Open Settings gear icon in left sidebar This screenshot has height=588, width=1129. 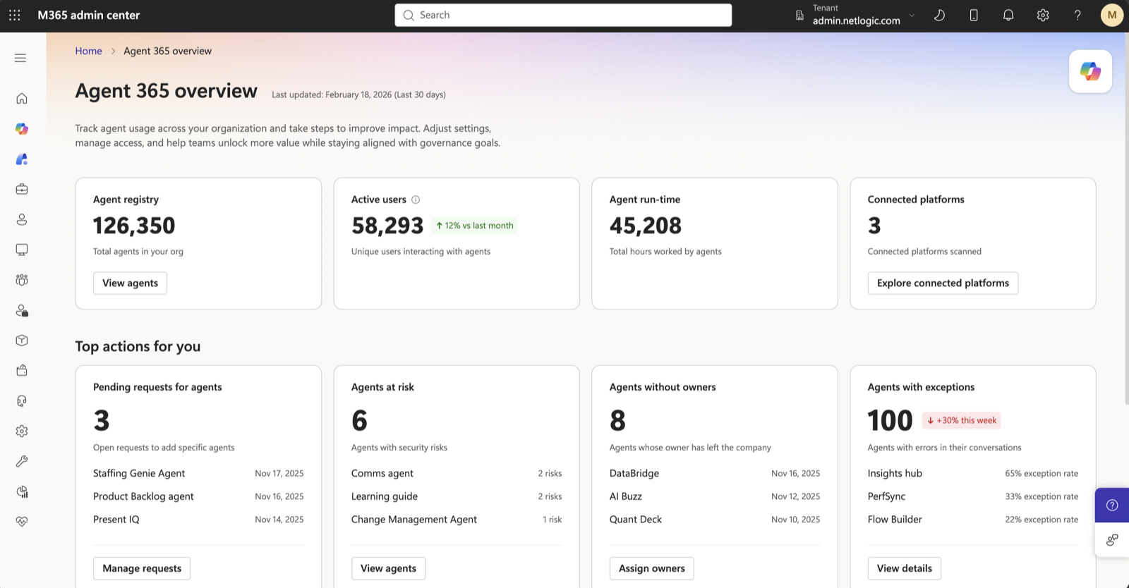[x=22, y=431]
